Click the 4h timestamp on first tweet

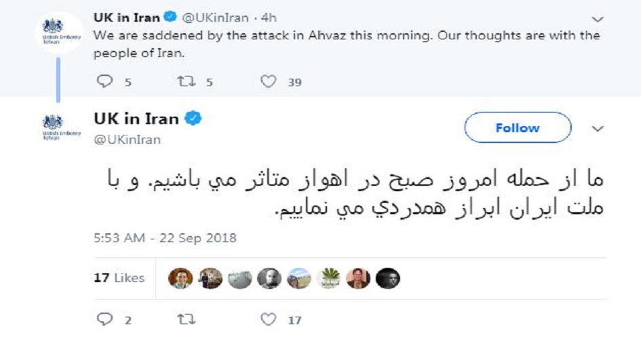coord(268,18)
